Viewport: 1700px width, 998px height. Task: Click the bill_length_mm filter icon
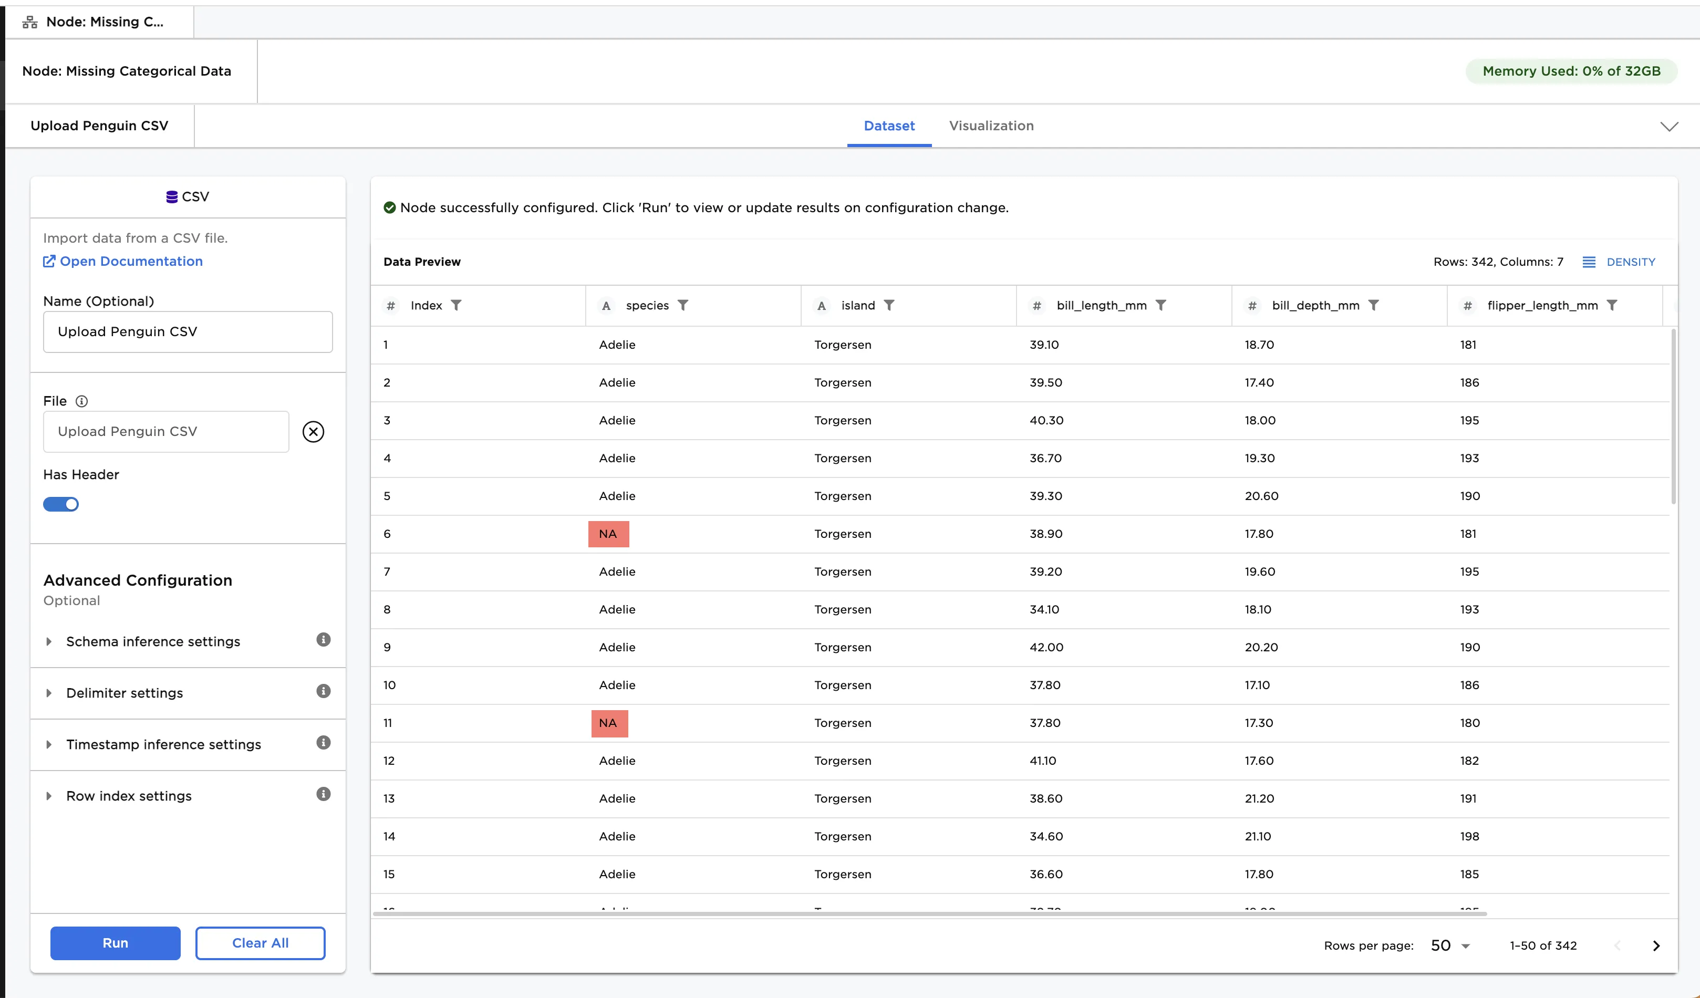(1160, 306)
